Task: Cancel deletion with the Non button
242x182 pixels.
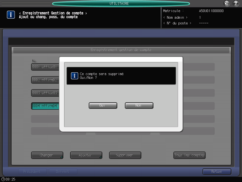Action: coord(139,106)
